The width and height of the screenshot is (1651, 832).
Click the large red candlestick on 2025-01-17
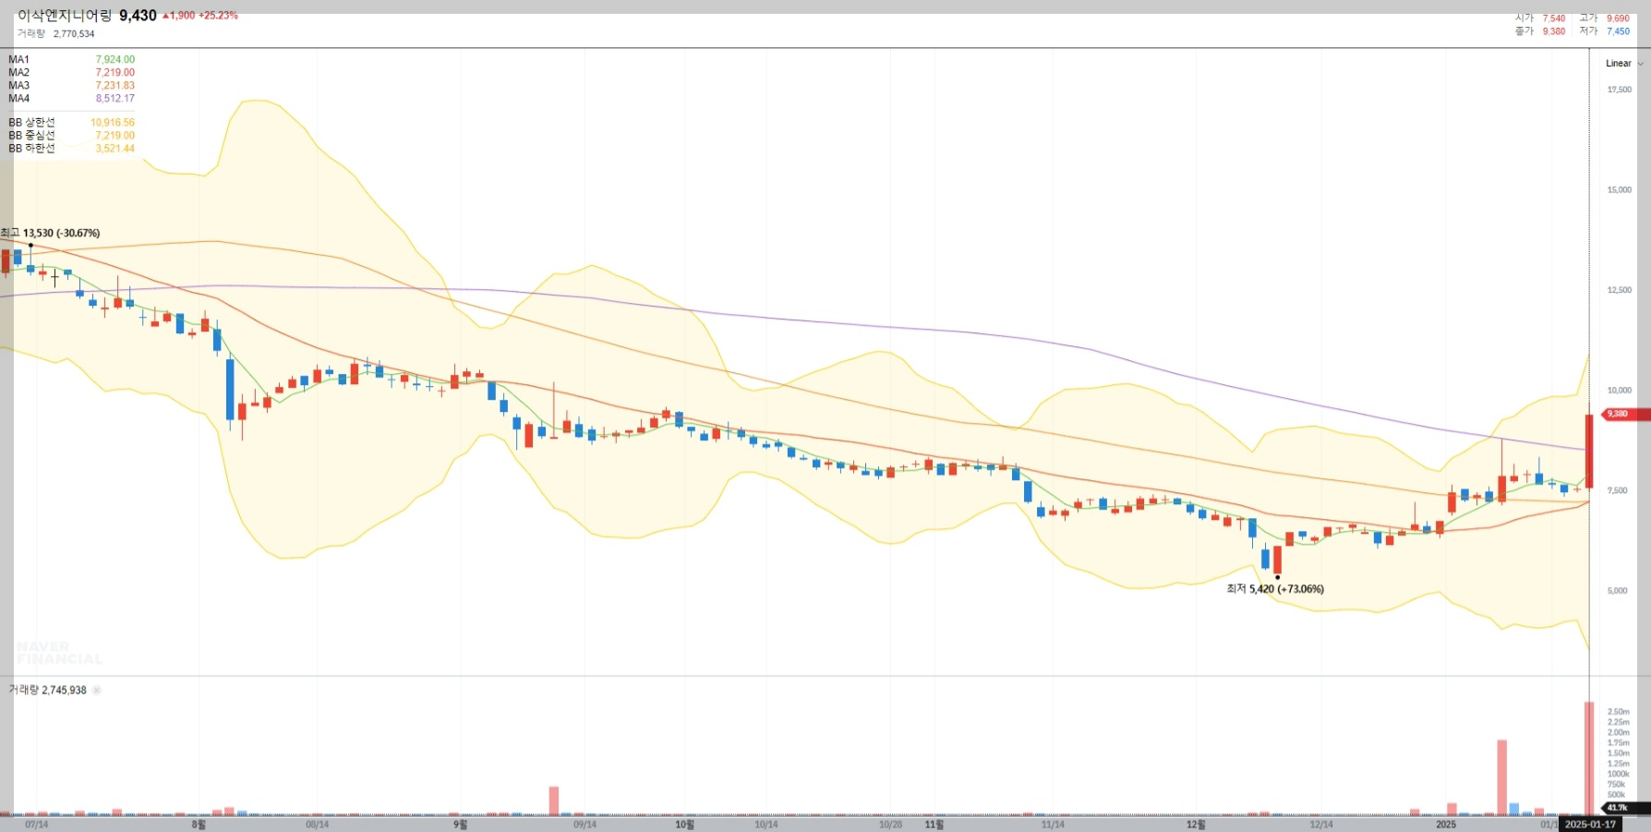[x=1589, y=451]
